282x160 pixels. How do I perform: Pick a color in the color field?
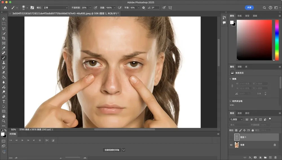pyautogui.click(x=254, y=39)
